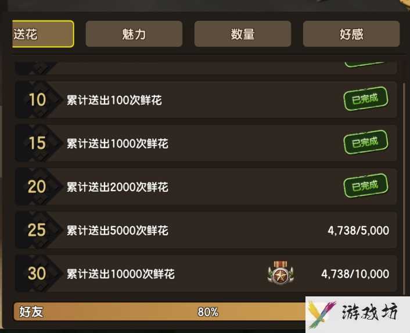
Task: Click the 游戏坊 bird logo
Action: pyautogui.click(x=321, y=314)
